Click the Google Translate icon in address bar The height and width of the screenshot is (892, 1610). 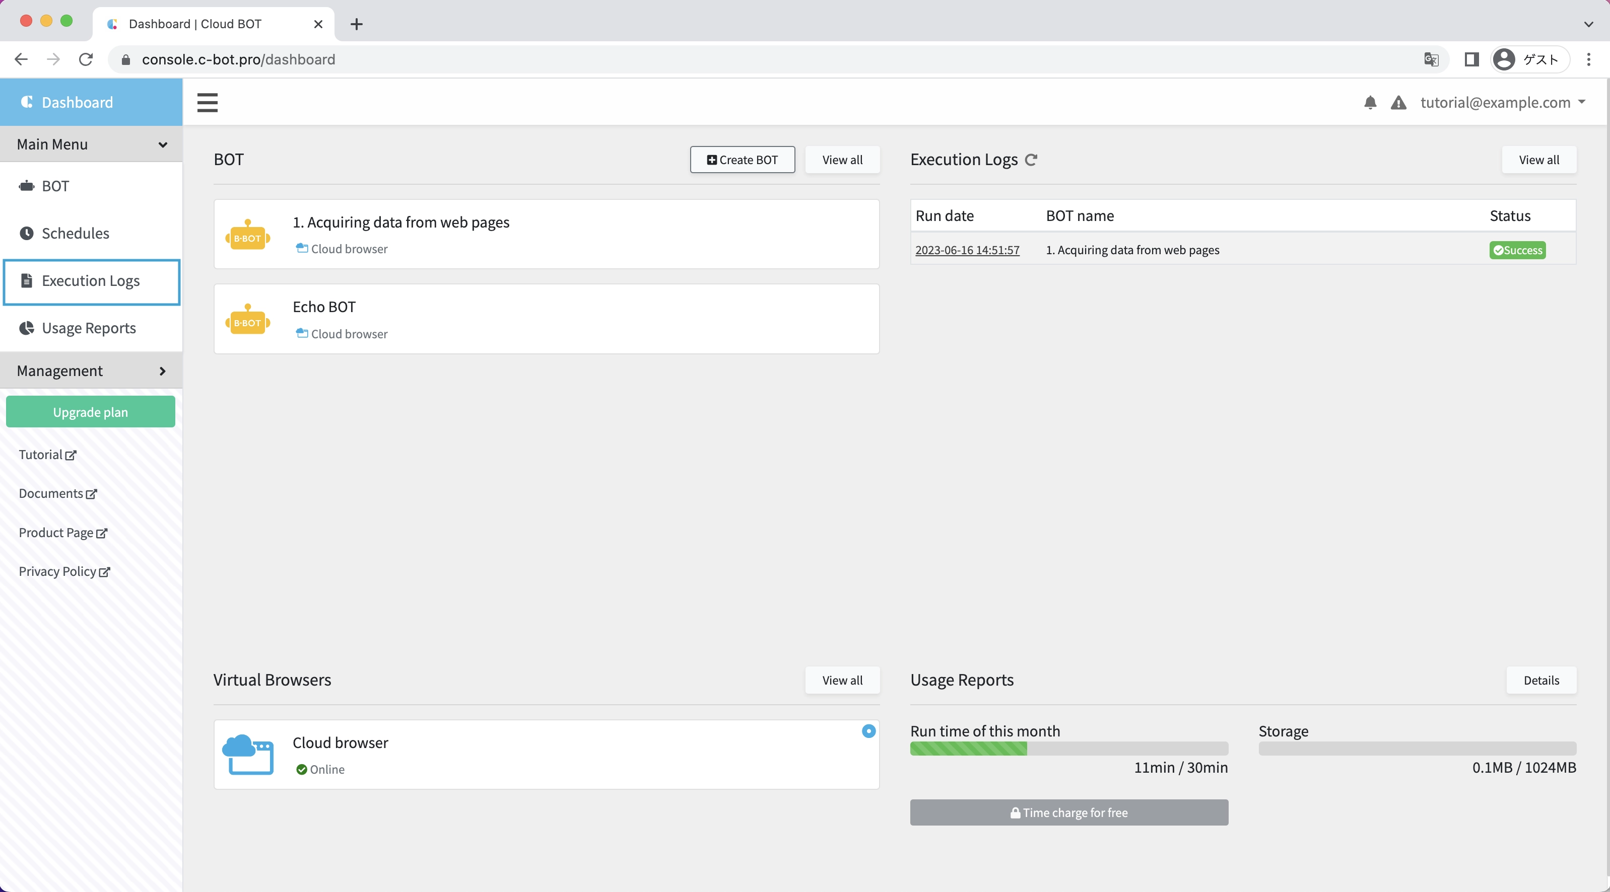coord(1431,59)
